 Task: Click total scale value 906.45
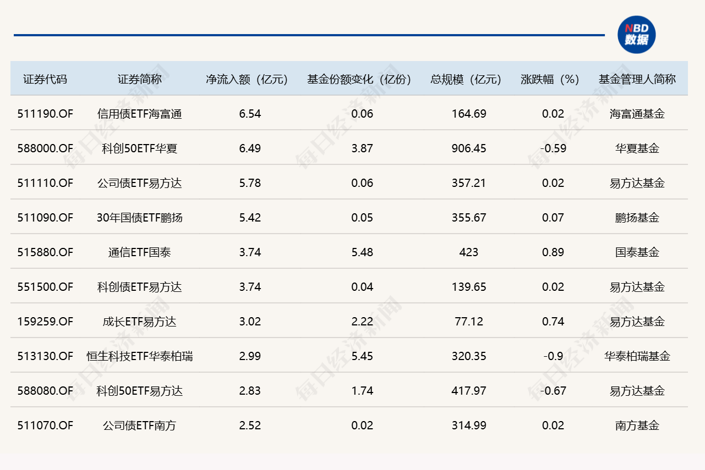click(x=468, y=148)
